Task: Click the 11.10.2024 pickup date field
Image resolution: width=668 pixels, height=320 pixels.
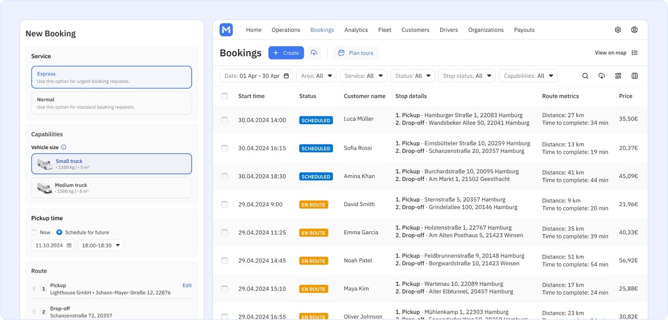Action: (53, 245)
